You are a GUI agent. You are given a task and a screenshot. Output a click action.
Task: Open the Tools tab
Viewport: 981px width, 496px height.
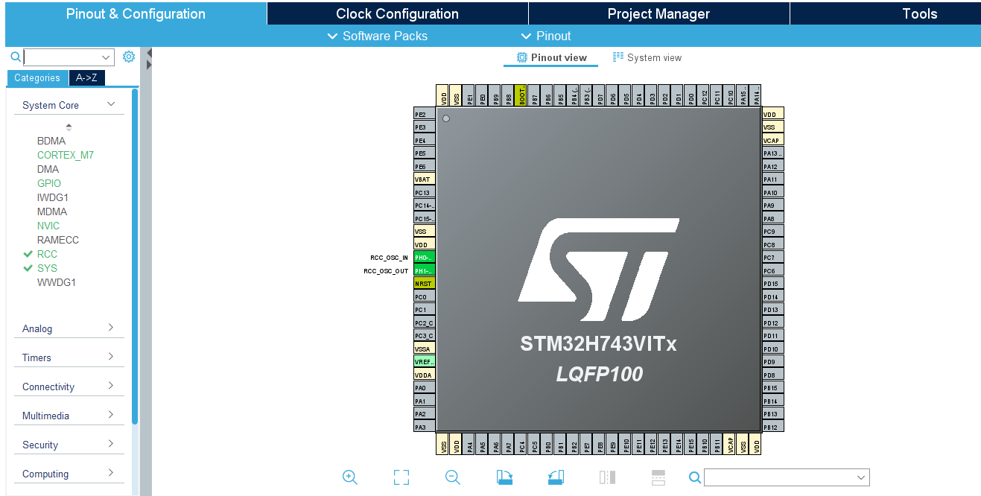(x=886, y=13)
